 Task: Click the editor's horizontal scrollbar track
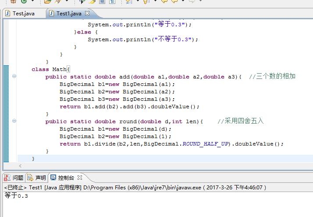(x=167, y=166)
